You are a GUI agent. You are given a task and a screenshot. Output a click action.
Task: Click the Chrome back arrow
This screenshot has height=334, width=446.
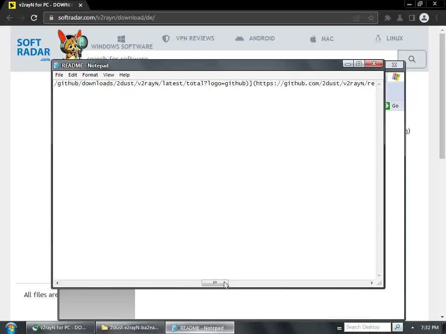point(10,17)
